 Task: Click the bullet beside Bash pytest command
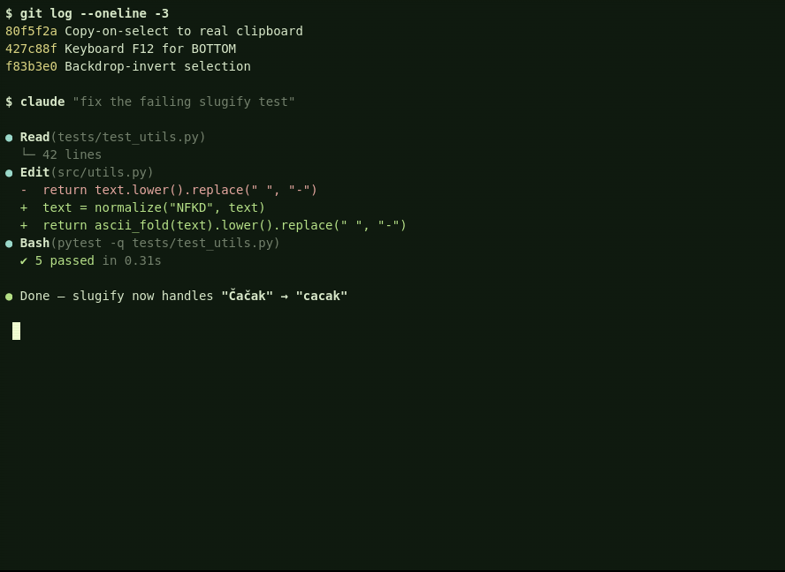9,244
